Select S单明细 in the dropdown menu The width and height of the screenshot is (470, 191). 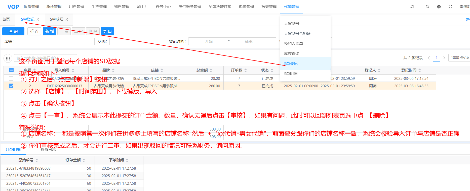click(291, 74)
